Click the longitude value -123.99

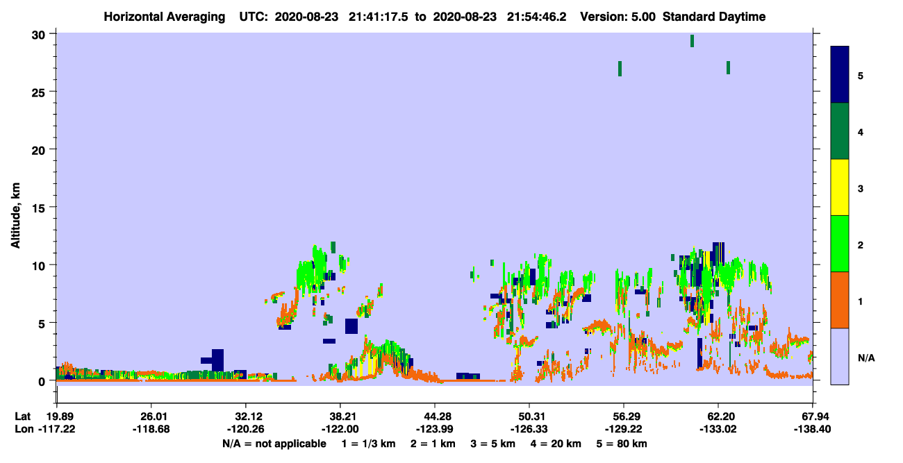point(435,430)
